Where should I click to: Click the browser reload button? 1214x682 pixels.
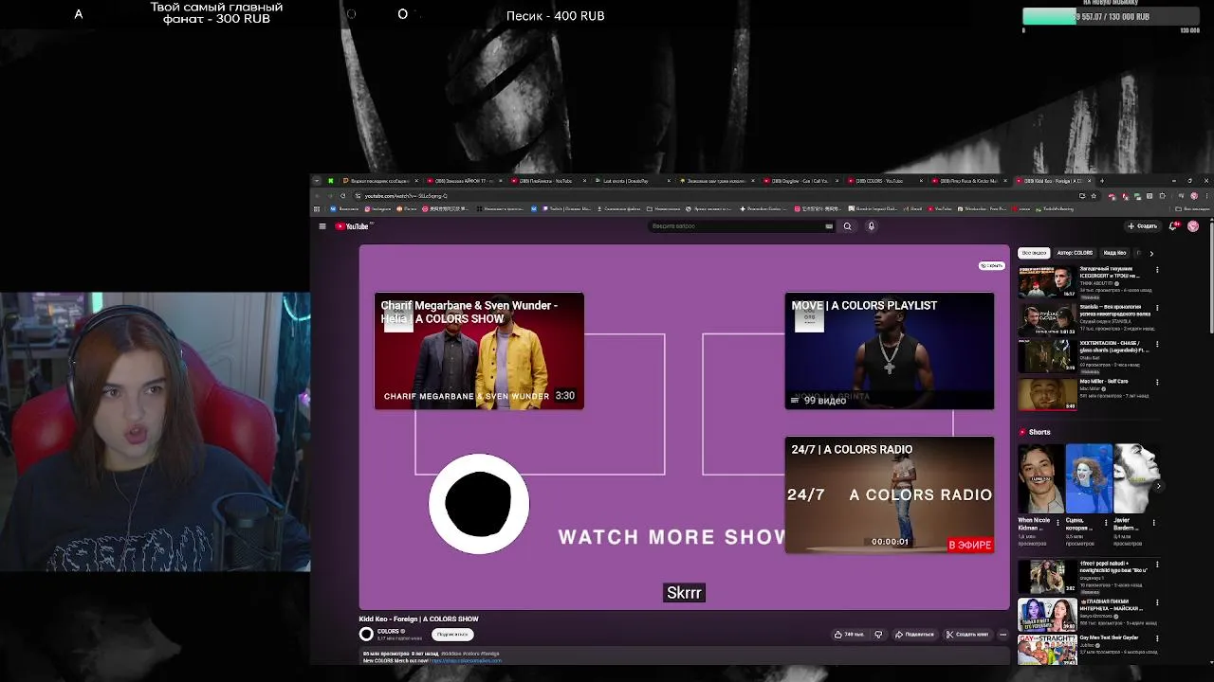(342, 196)
